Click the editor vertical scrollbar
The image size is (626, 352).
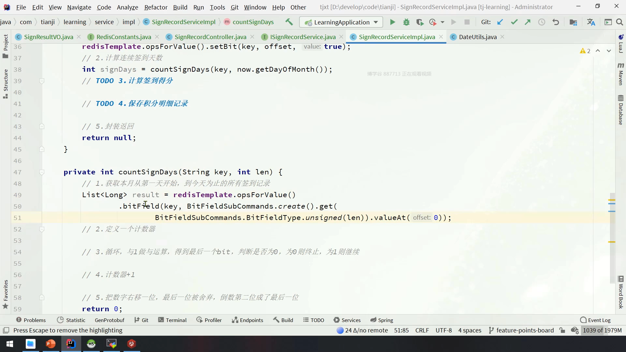pyautogui.click(x=612, y=238)
